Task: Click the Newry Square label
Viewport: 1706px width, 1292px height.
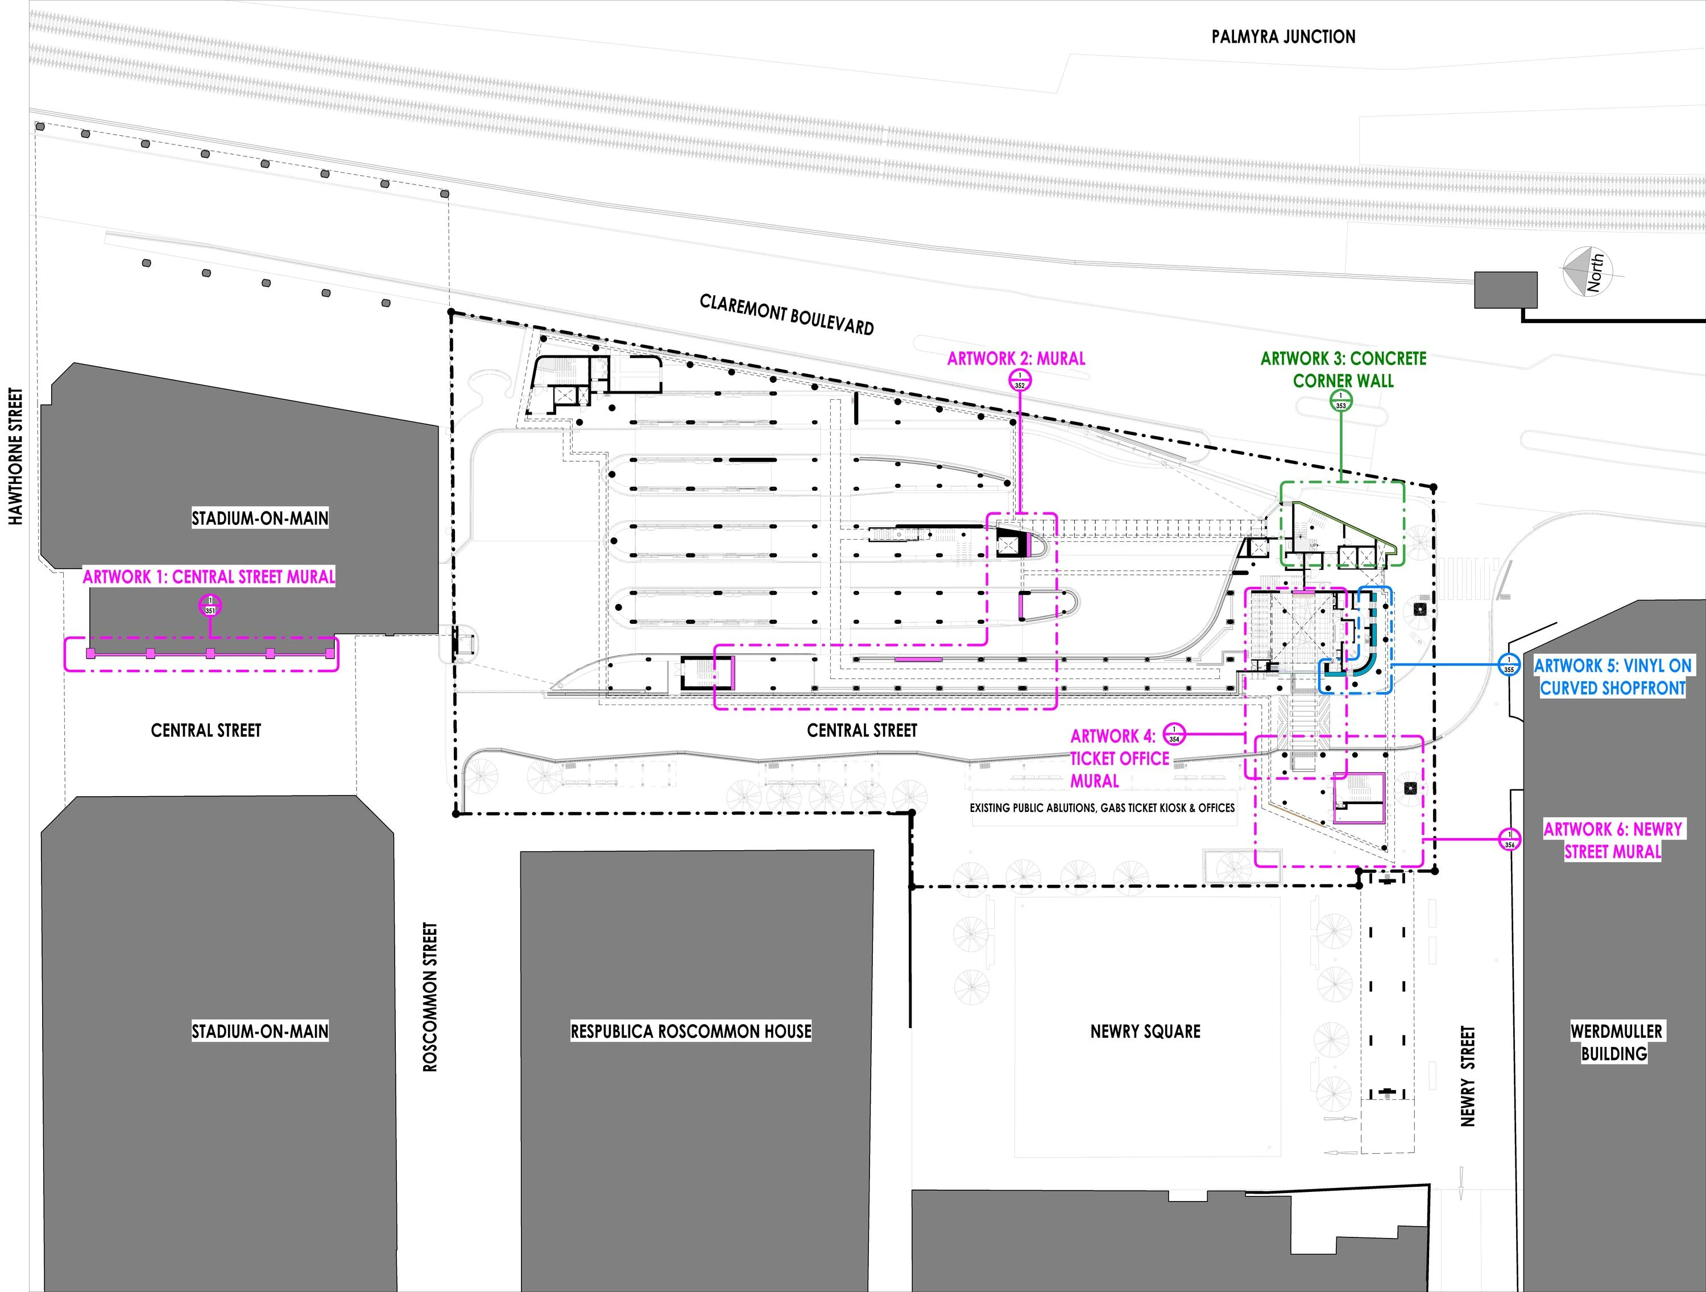Action: [x=1145, y=1030]
